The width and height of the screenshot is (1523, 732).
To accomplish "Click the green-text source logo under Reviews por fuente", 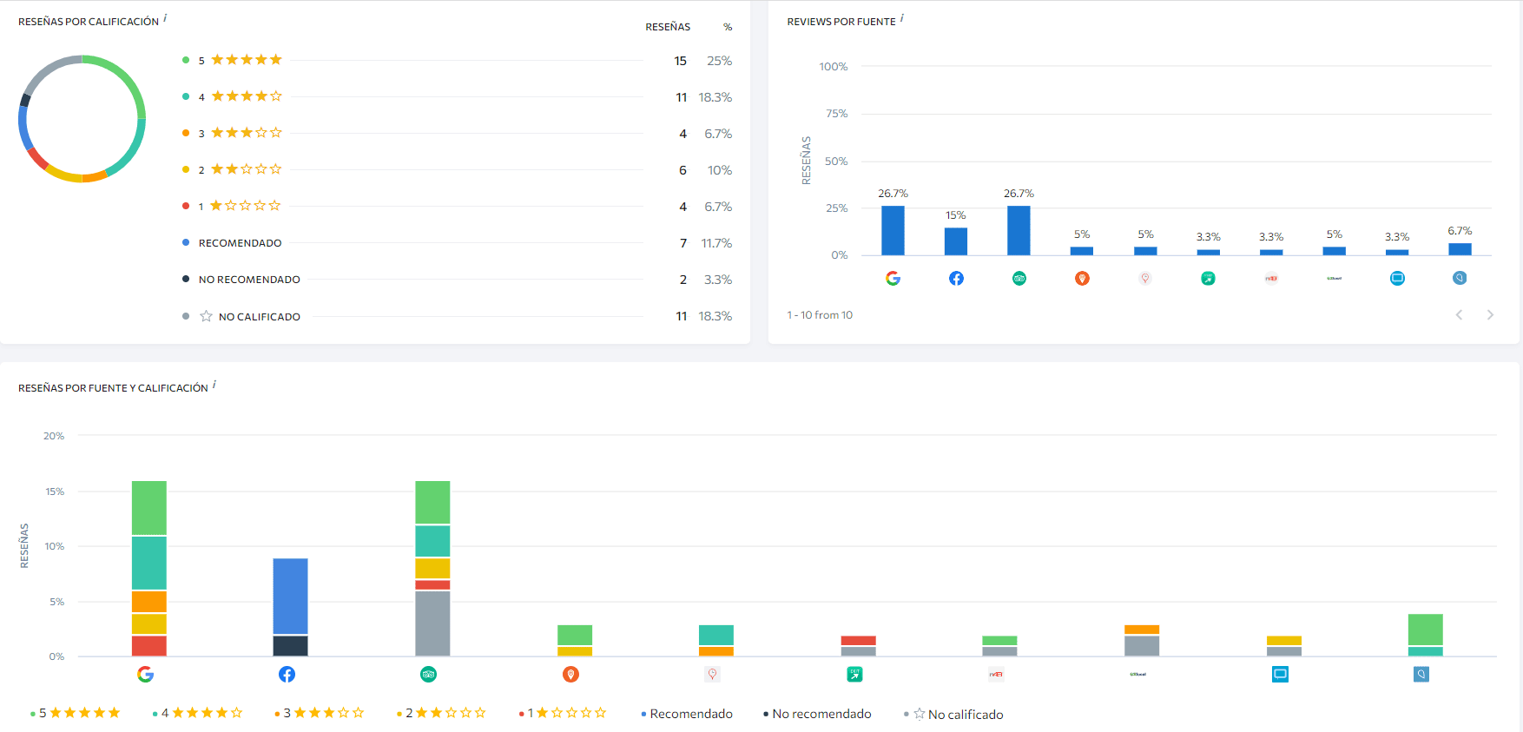I will (x=1335, y=278).
